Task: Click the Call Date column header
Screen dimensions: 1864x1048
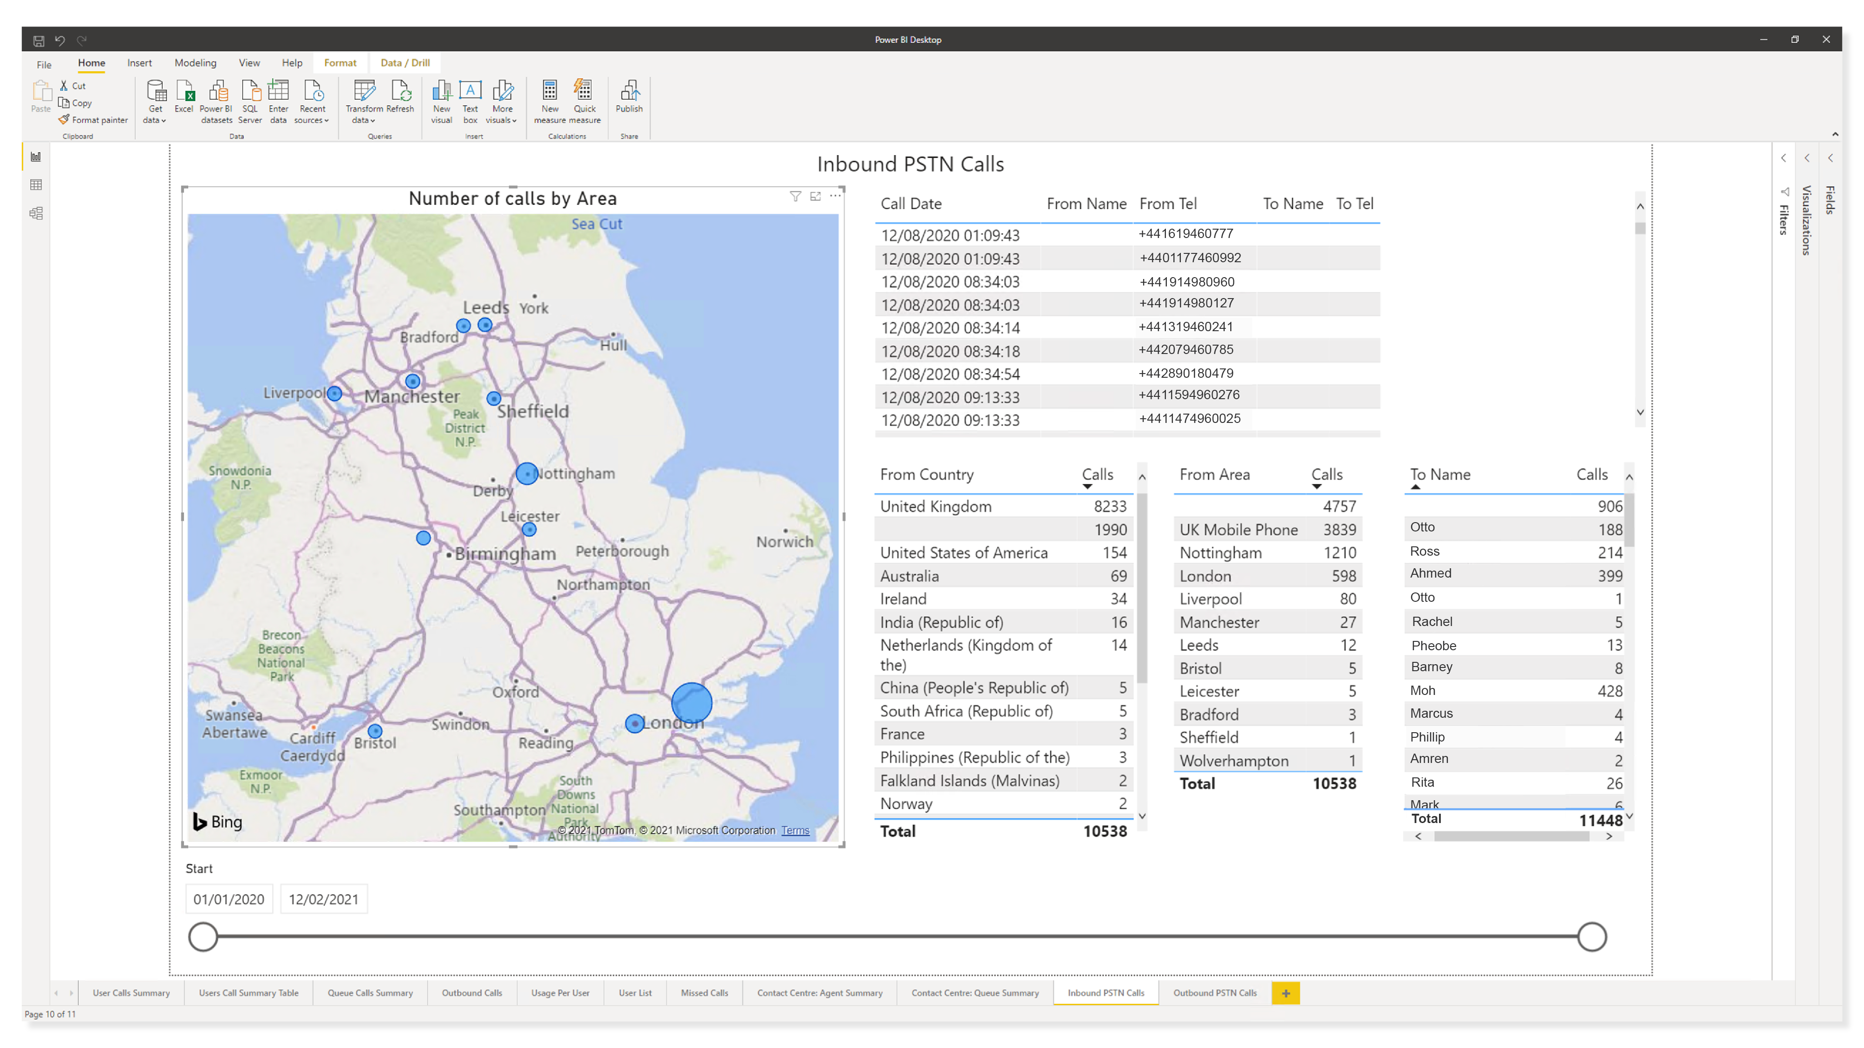Action: click(911, 204)
